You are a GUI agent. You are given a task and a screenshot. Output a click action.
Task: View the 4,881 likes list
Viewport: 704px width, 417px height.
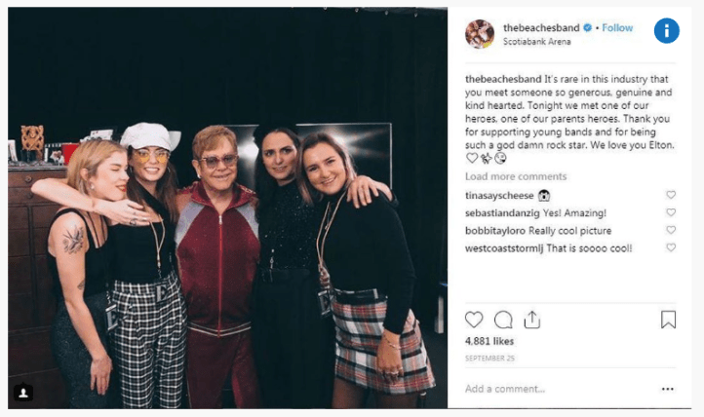pos(489,344)
